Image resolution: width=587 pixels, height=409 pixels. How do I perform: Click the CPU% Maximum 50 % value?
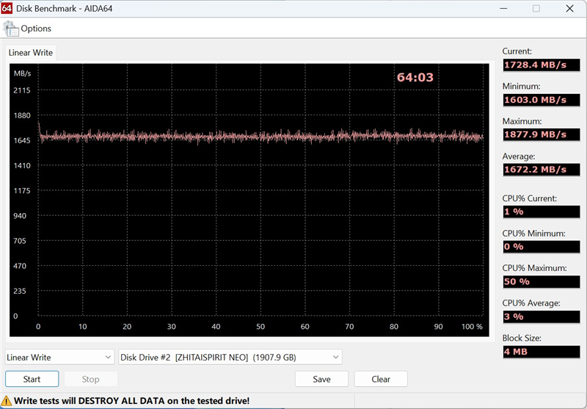coord(536,282)
